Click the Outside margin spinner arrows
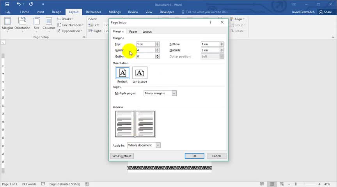Screen dimensions: 337x187 222,50
